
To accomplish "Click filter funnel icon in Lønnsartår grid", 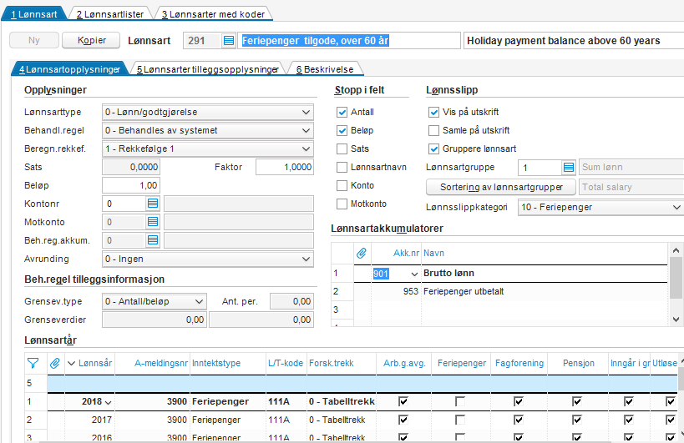I will [33, 363].
